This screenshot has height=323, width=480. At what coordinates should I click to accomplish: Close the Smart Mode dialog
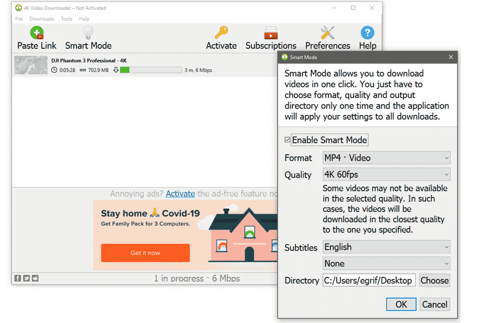pos(451,57)
